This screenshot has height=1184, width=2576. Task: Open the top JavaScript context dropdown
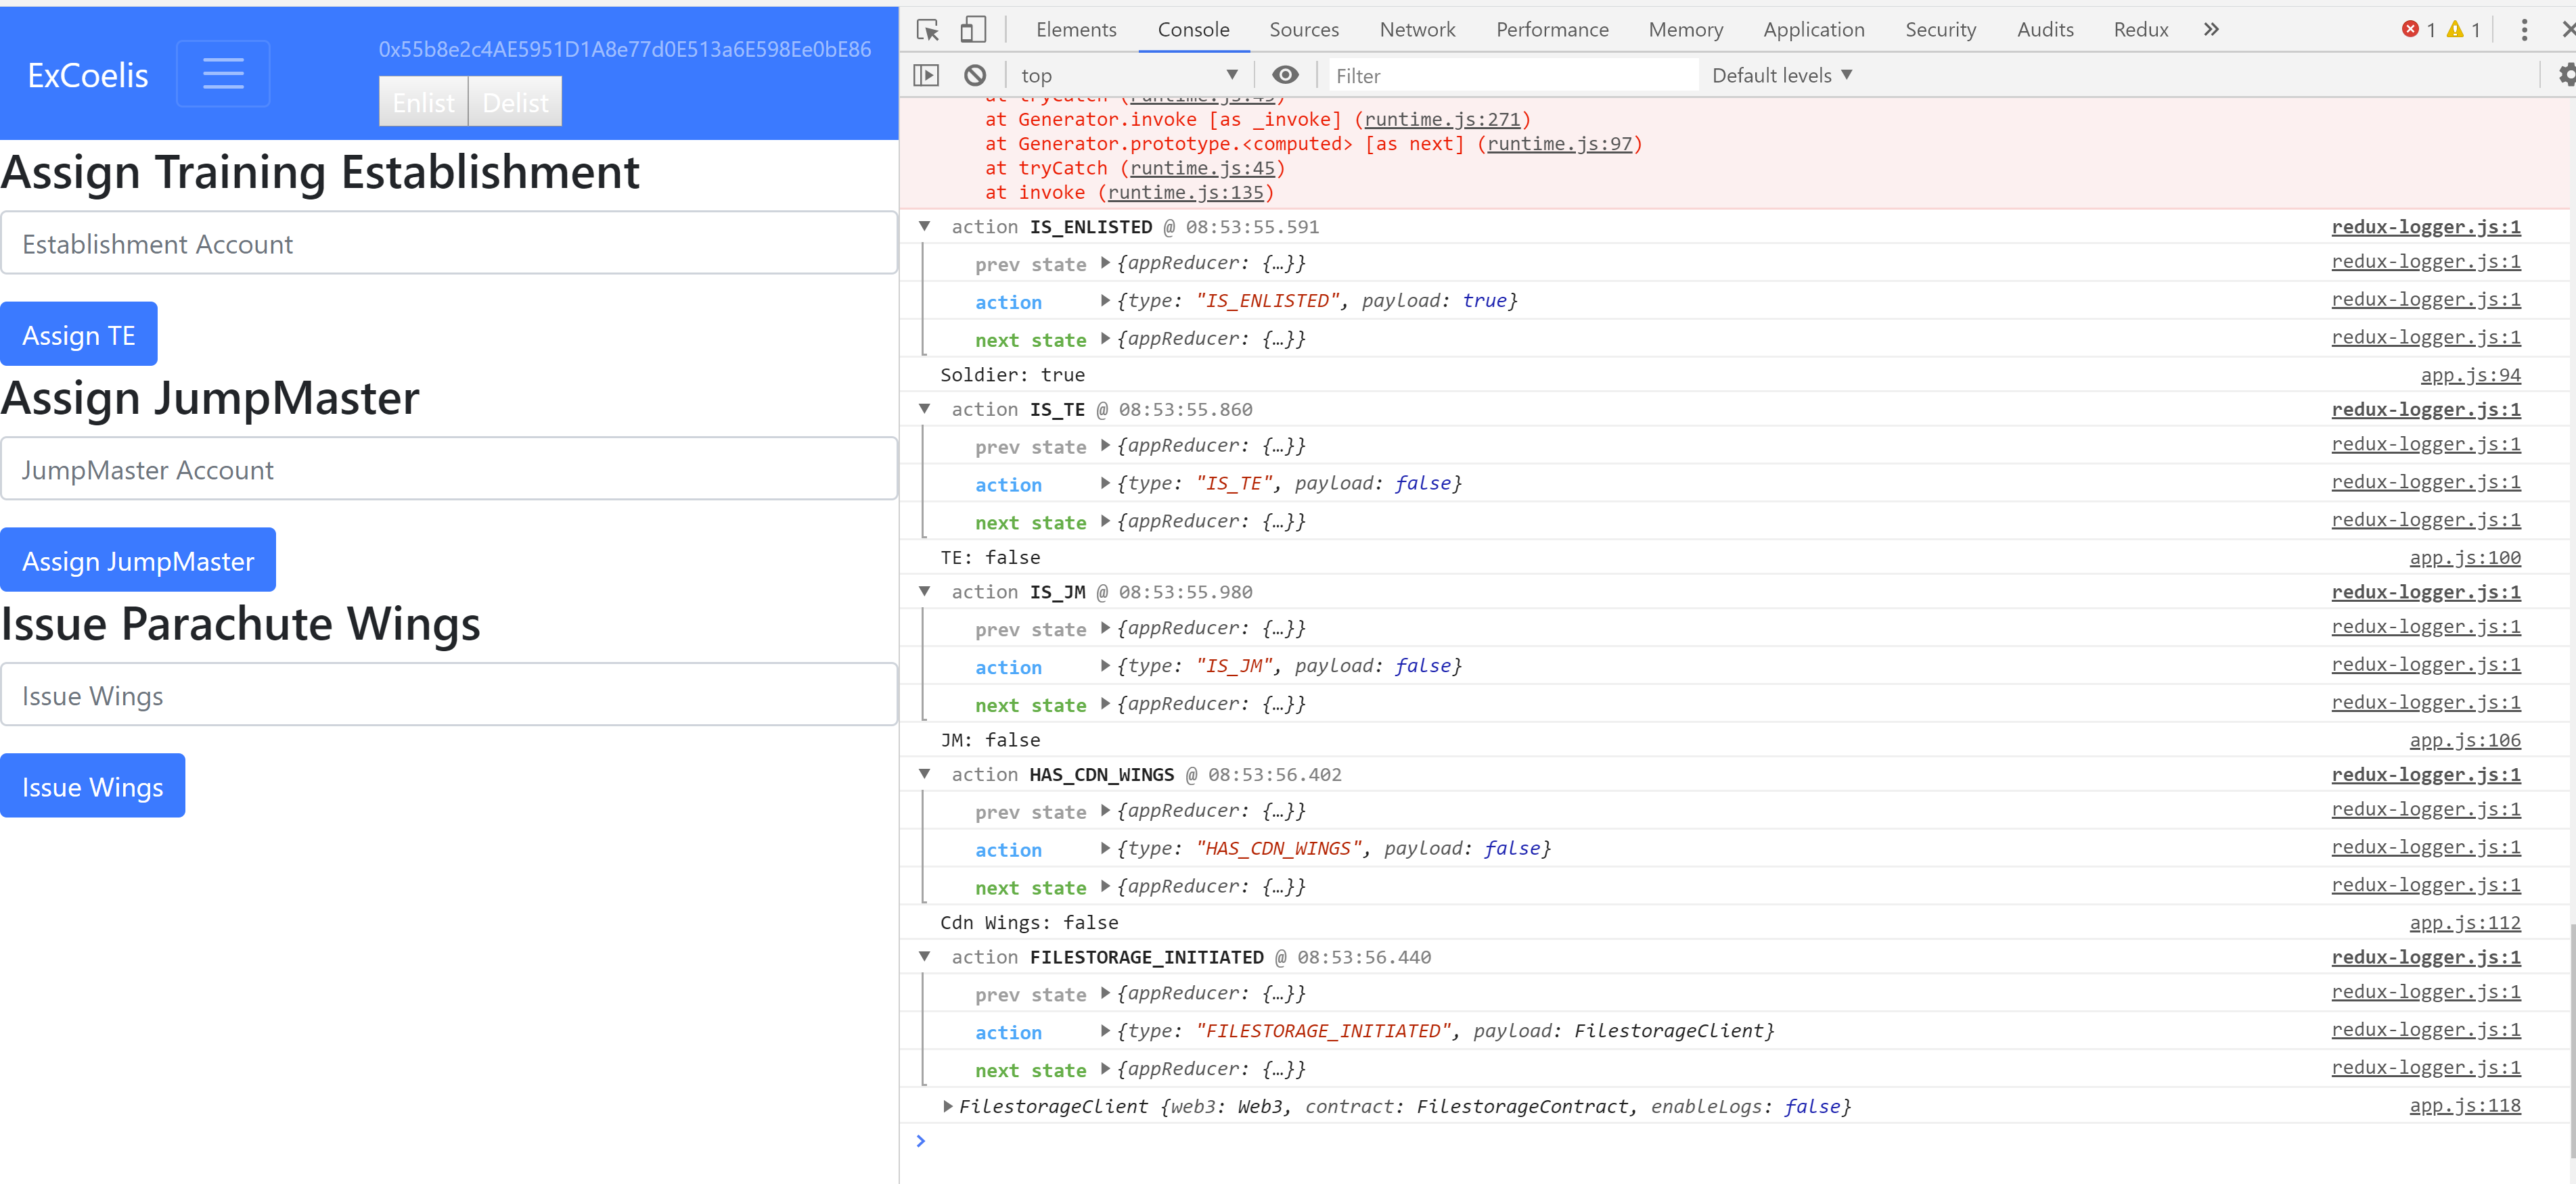point(1128,75)
